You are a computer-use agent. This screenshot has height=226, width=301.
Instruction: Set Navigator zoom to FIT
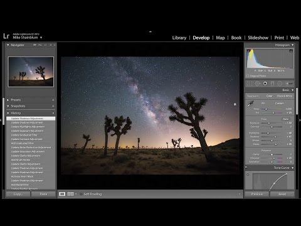coord(34,45)
